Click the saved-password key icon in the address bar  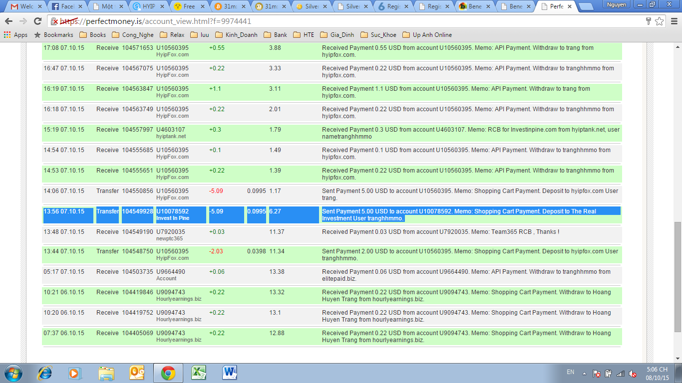648,21
